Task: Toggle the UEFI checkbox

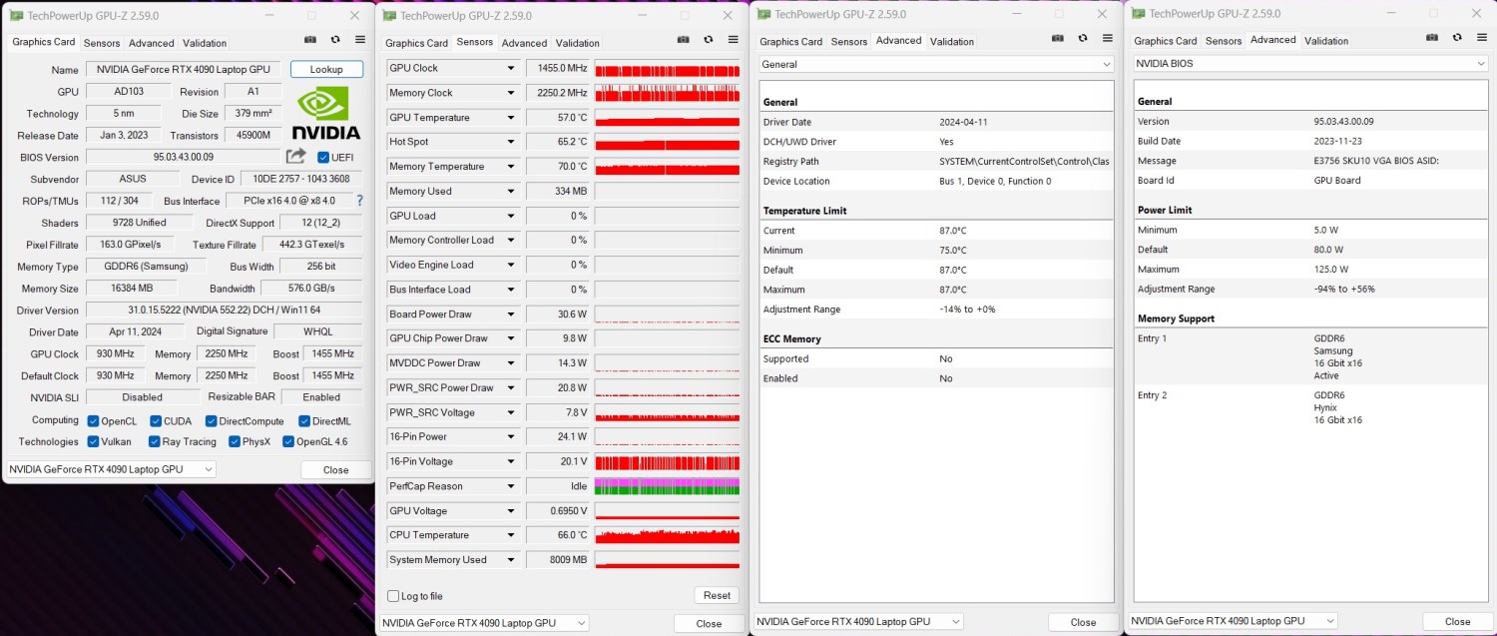Action: point(323,158)
